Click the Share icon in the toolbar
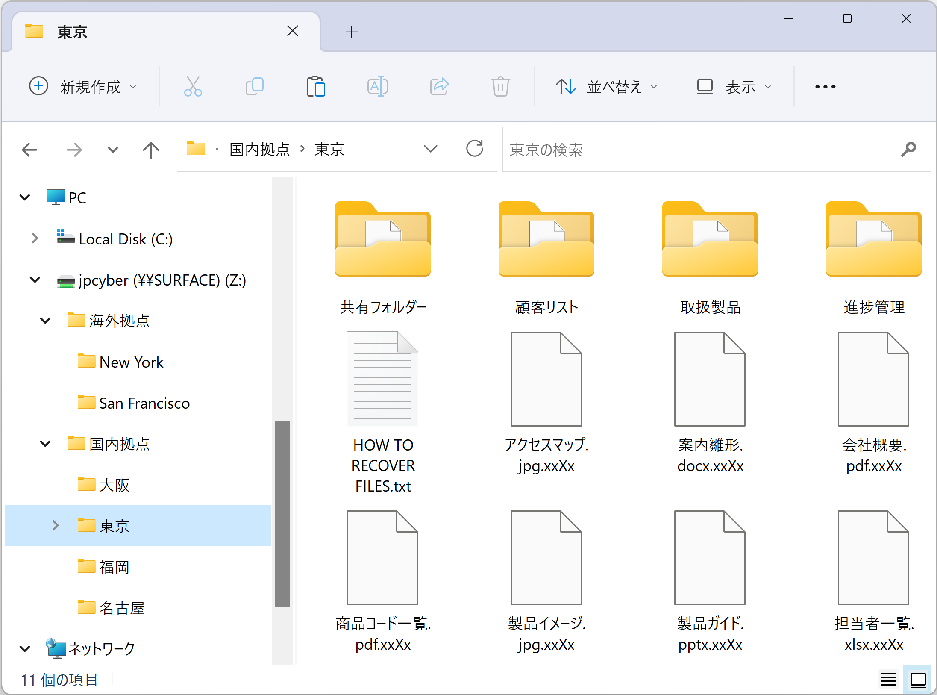Viewport: 937px width, 695px height. pos(439,86)
